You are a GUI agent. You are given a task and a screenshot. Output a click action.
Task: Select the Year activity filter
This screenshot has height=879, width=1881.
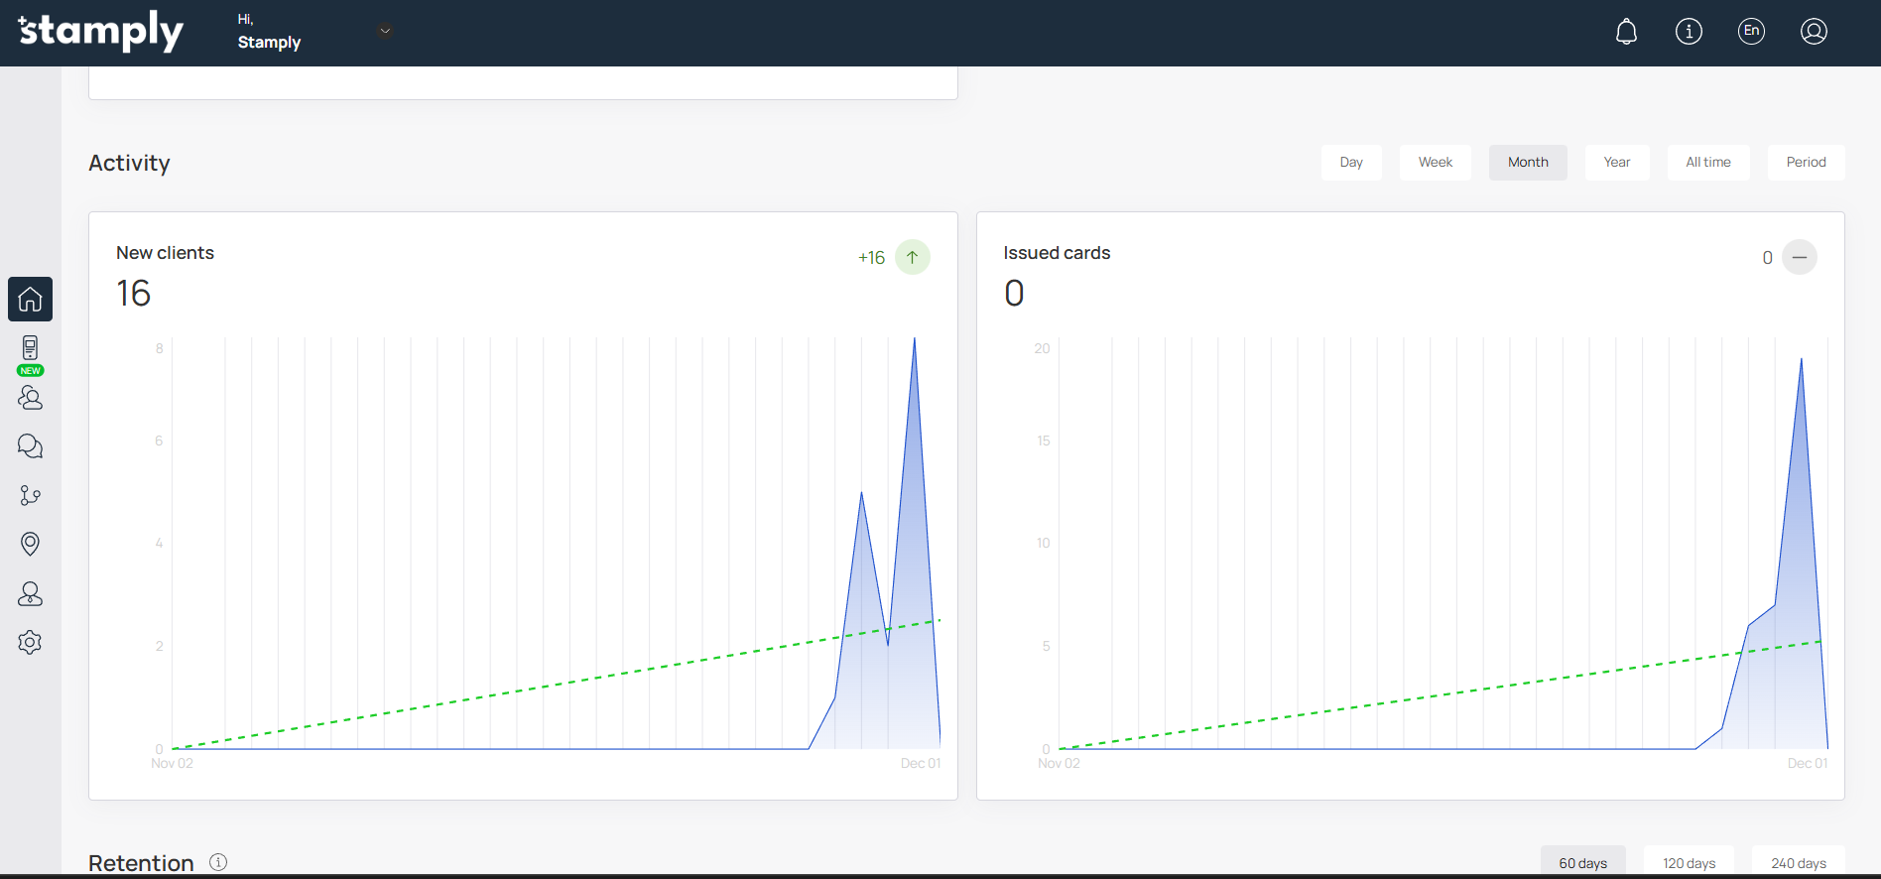pos(1616,163)
